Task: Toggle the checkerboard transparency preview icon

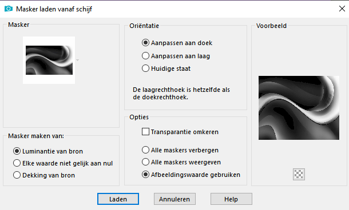Action: (299, 174)
